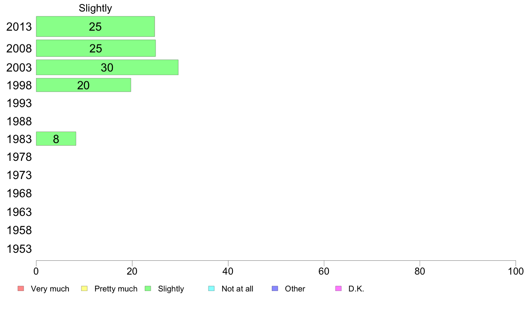This screenshot has height=327, width=528.
Task: Click the blue Other legend swatch
Action: [275, 289]
